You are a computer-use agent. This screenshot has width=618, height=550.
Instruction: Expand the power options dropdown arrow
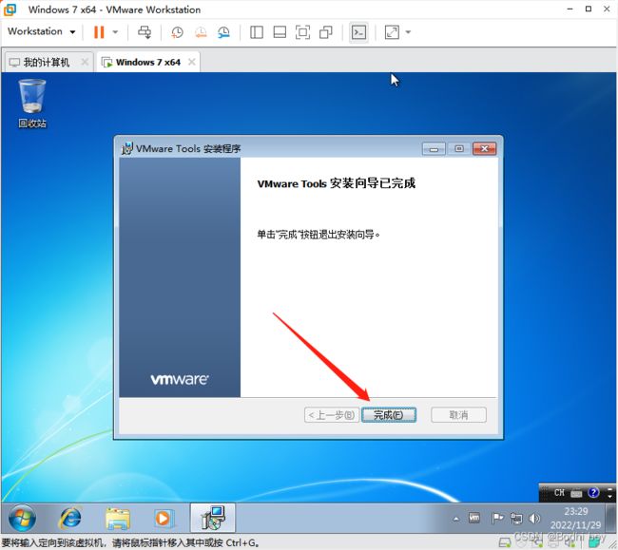tap(115, 32)
